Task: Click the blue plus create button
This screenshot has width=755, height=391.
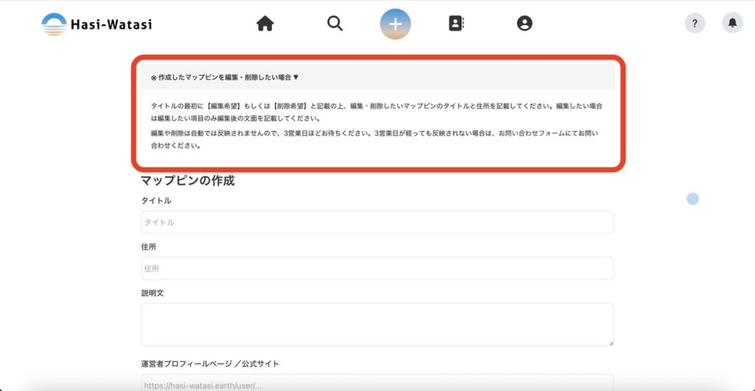Action: click(x=395, y=24)
